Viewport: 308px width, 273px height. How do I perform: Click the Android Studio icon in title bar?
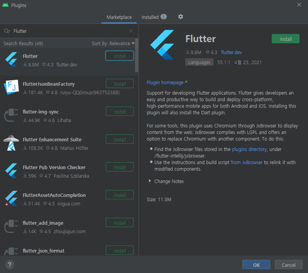coord(5,5)
